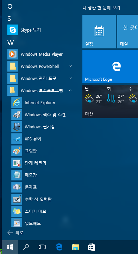Open the 일정 calendar tile
Screen dimensions: 138x254
pyautogui.click(x=99, y=32)
